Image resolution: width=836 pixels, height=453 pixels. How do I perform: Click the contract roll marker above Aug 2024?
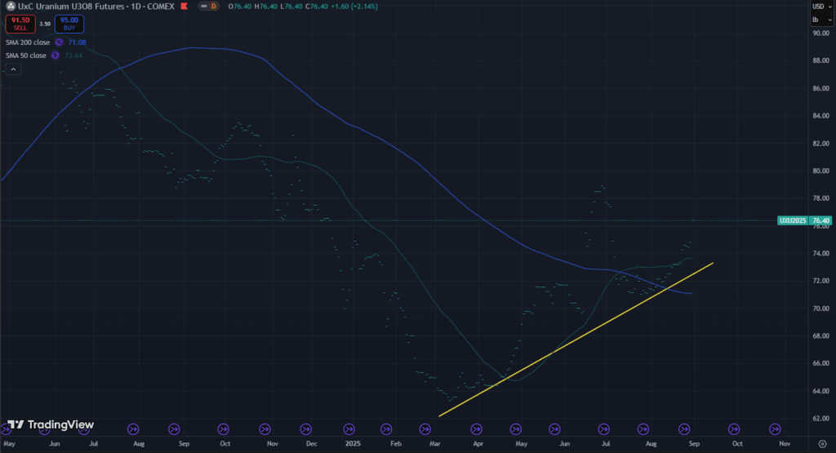tap(133, 429)
